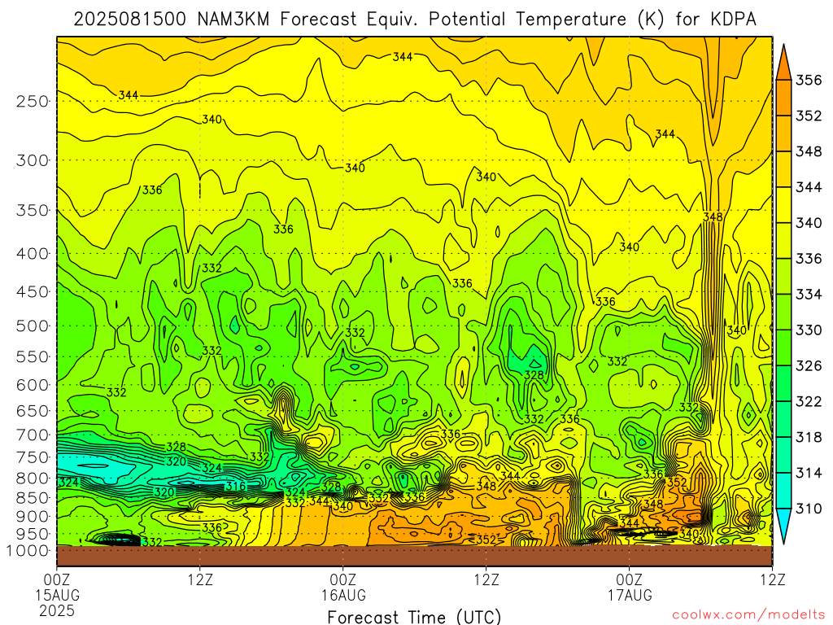Select the 350 pressure axis label
The width and height of the screenshot is (833, 625).
click(x=33, y=210)
